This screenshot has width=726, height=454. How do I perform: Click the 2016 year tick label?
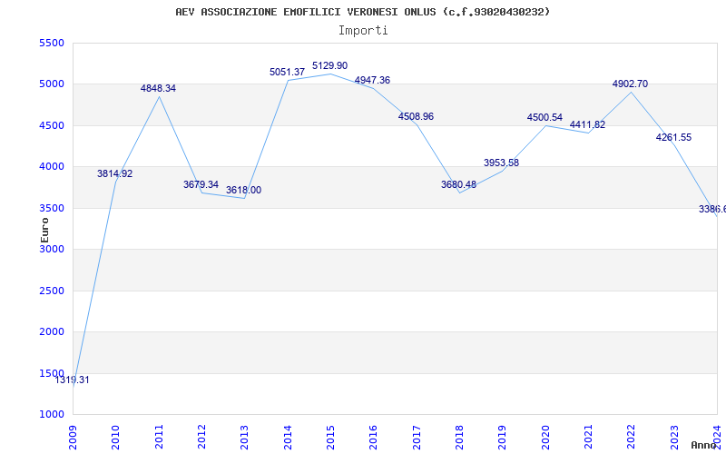point(373,437)
